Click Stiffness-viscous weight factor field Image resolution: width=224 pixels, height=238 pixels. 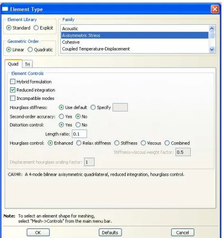pos(183,152)
